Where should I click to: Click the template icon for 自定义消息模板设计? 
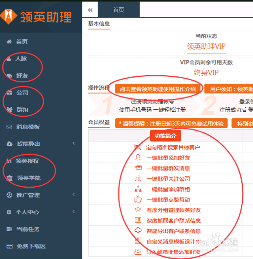[138, 241]
